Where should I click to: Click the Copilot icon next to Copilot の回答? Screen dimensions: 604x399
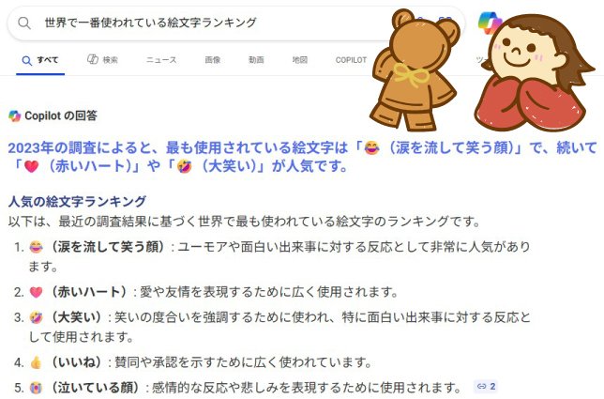coord(15,116)
